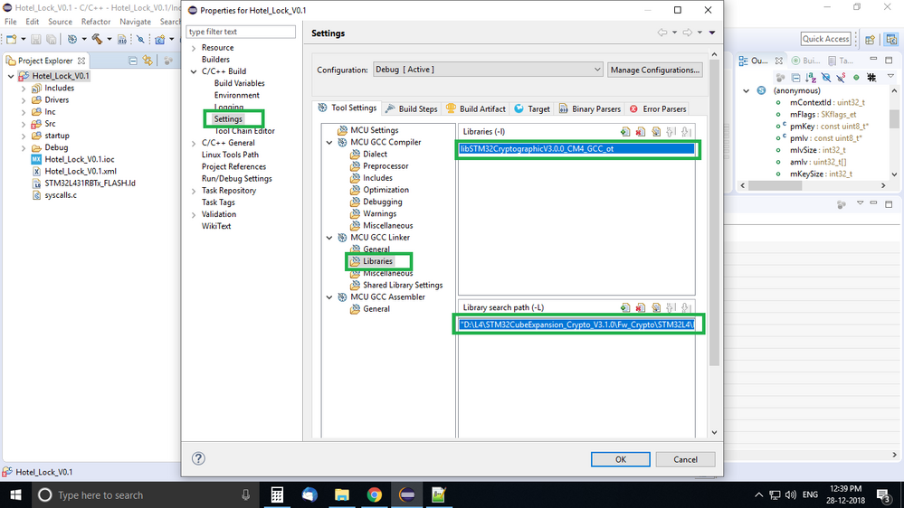Viewport: 904px width, 508px height.
Task: Switch to the Target tab
Action: (x=531, y=108)
